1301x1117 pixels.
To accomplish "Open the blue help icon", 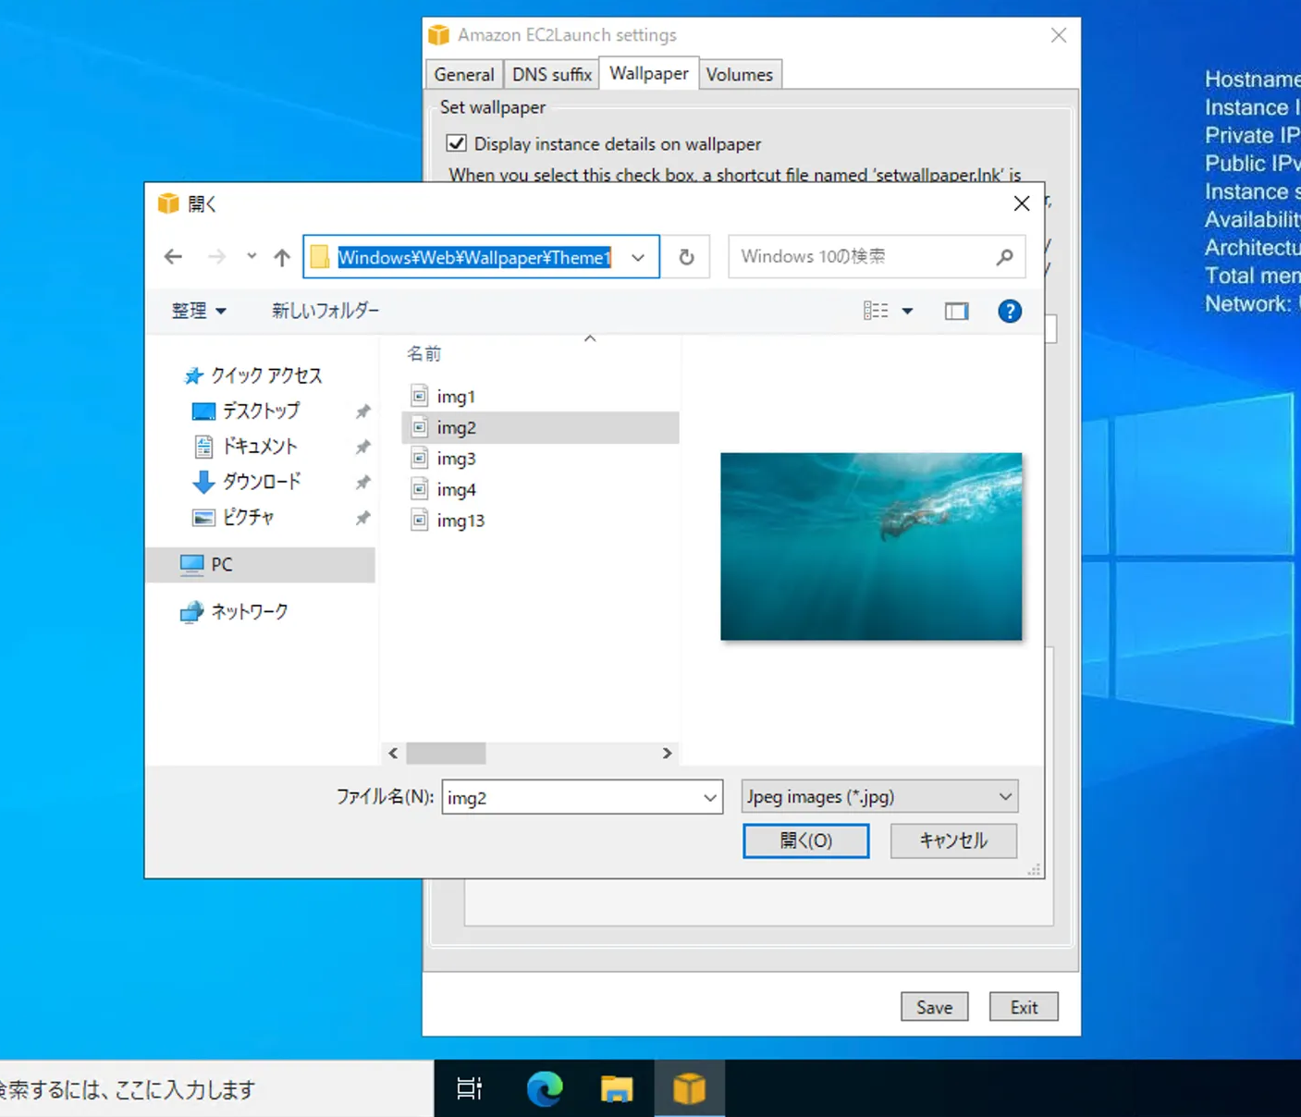I will pyautogui.click(x=1010, y=311).
